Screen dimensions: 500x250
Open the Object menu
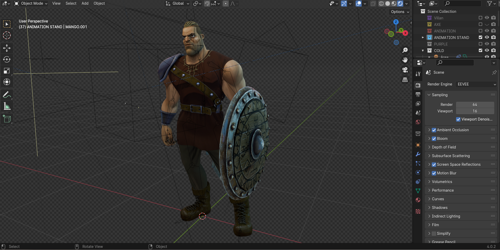pyautogui.click(x=99, y=3)
